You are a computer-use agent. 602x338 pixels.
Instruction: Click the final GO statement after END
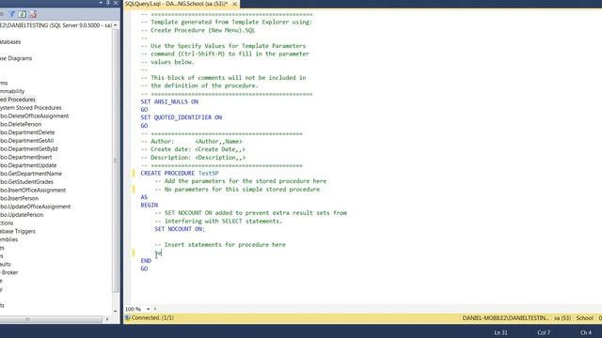click(x=144, y=269)
